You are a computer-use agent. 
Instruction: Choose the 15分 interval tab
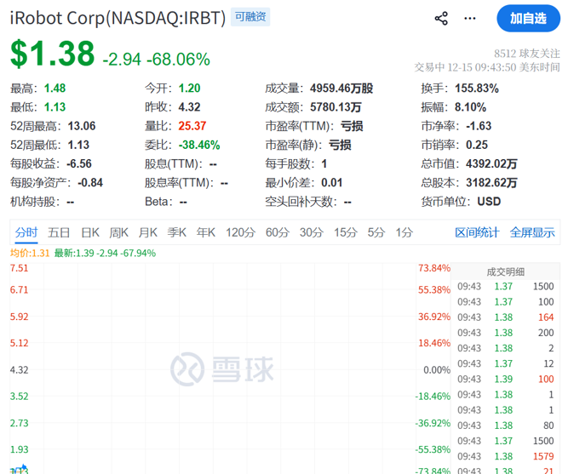point(345,232)
